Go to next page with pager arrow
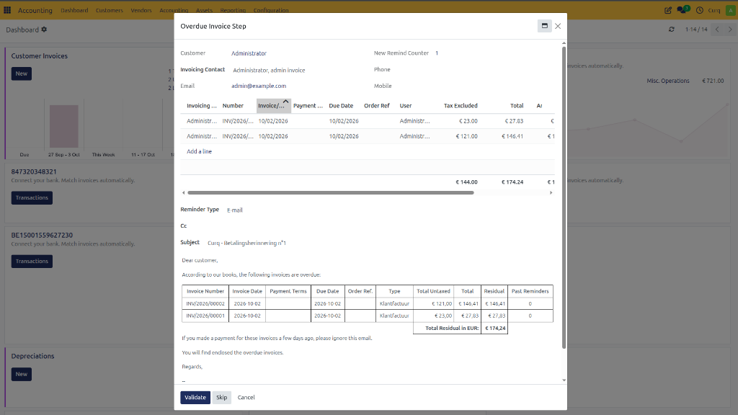Image resolution: width=738 pixels, height=415 pixels. 730,29
